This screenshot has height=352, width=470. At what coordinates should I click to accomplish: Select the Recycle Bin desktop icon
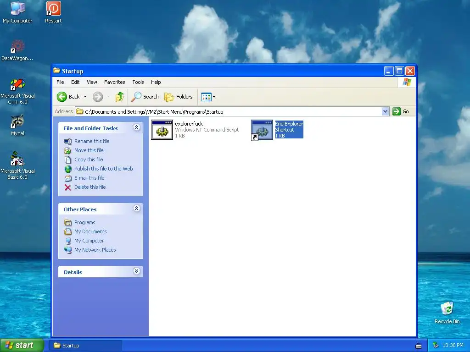click(x=447, y=313)
